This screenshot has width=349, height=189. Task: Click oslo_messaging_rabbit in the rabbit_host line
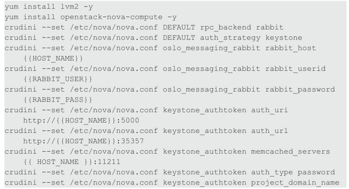(211, 48)
